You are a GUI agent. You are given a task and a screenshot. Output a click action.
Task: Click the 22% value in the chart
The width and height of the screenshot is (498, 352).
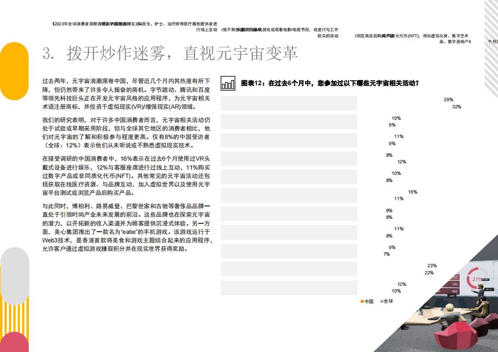429,273
